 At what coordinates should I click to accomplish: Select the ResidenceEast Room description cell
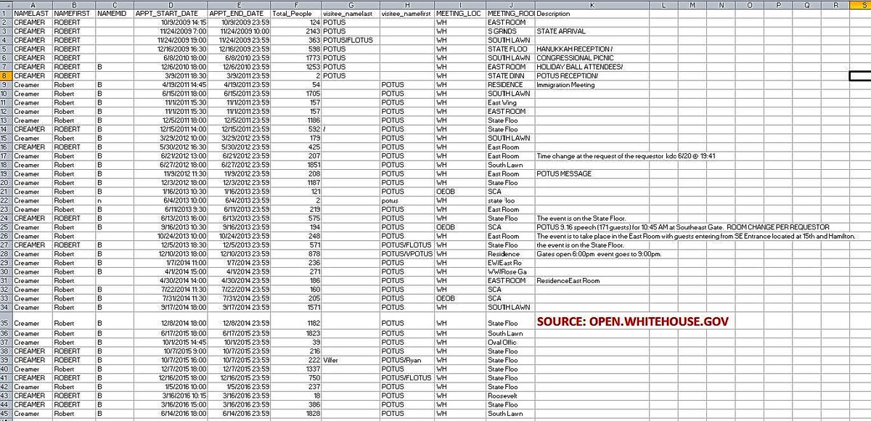point(592,281)
